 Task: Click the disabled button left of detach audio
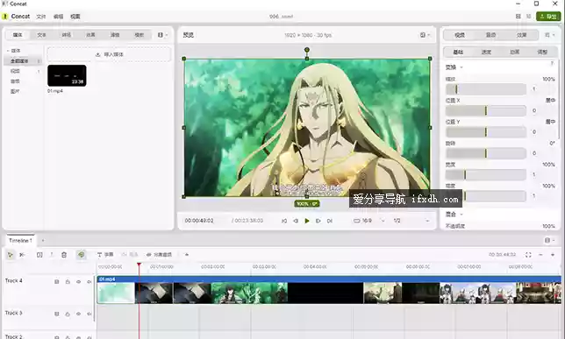(130, 255)
